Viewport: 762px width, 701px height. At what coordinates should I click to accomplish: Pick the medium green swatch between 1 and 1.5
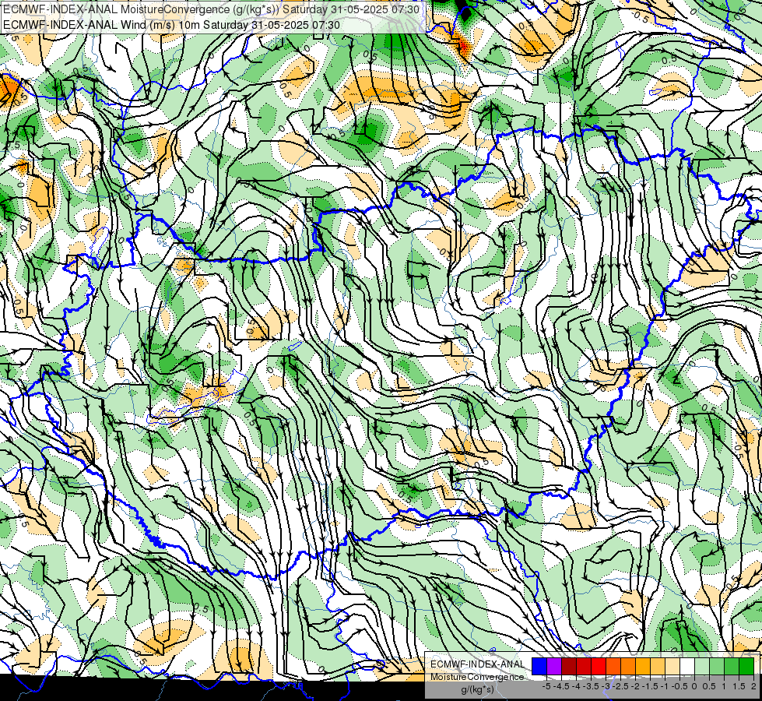732,666
